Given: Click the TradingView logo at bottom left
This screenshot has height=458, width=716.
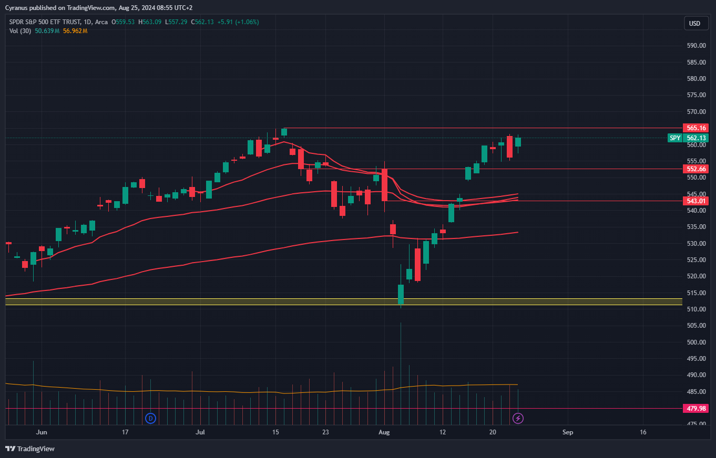Looking at the screenshot, I should click(x=30, y=449).
